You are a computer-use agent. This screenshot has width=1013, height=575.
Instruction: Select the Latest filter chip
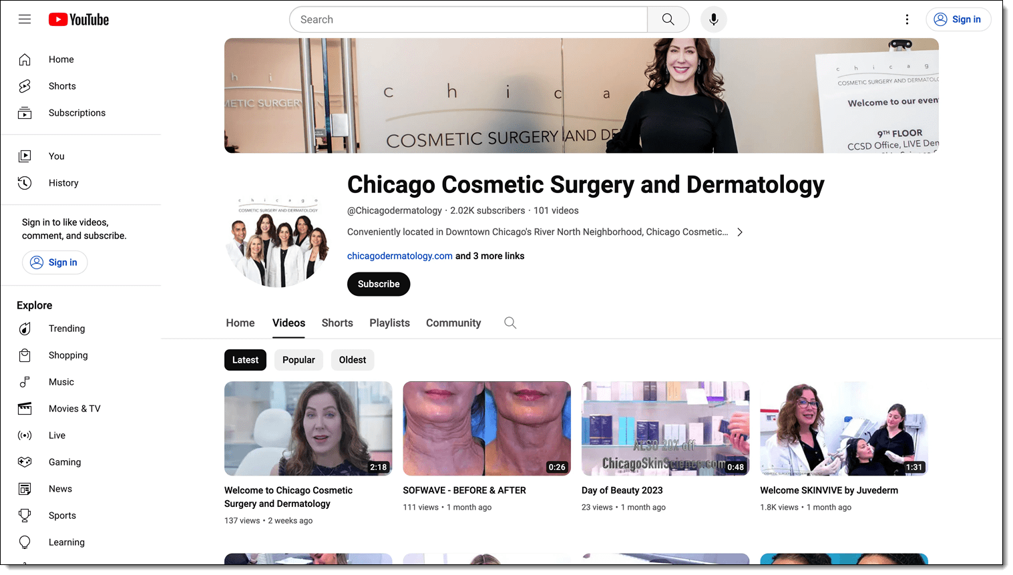click(x=245, y=360)
